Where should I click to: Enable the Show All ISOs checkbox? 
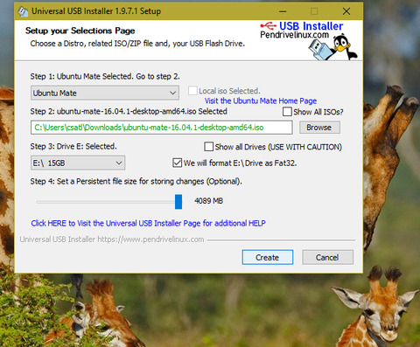(x=287, y=112)
